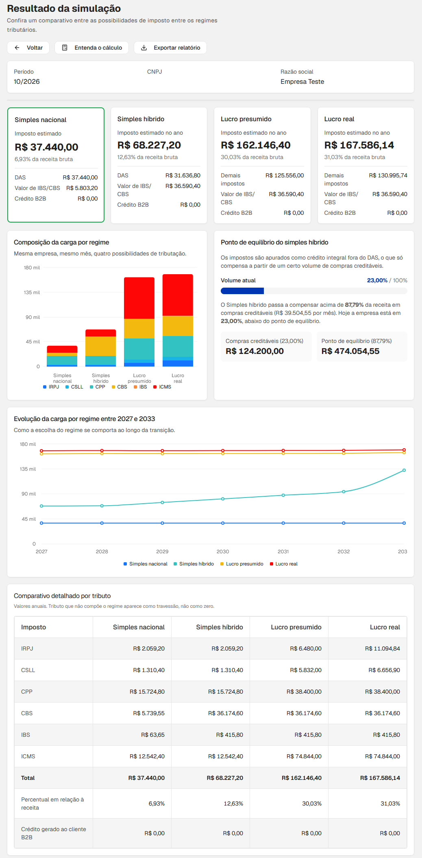Click the Lucro real stacked bar
Viewport: 422px width, 858px height.
pos(178,320)
